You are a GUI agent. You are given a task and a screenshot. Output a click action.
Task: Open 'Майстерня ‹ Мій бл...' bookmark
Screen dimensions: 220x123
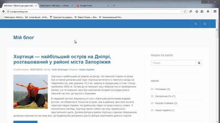tap(12, 17)
